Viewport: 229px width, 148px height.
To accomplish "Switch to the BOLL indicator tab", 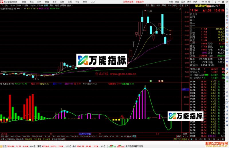I will point(112,136).
